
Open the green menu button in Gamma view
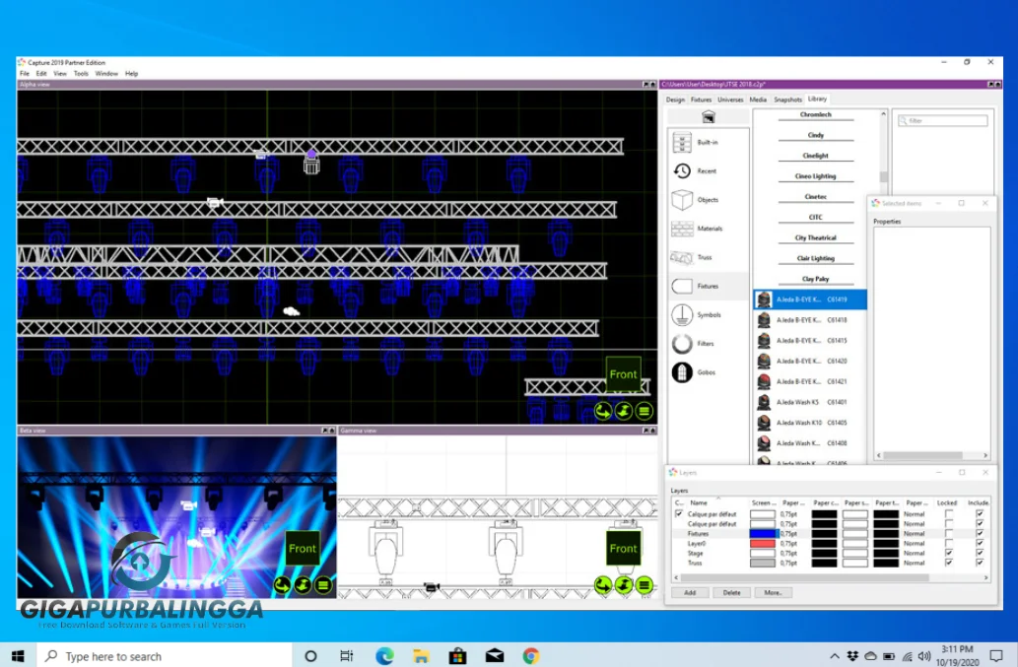click(644, 585)
